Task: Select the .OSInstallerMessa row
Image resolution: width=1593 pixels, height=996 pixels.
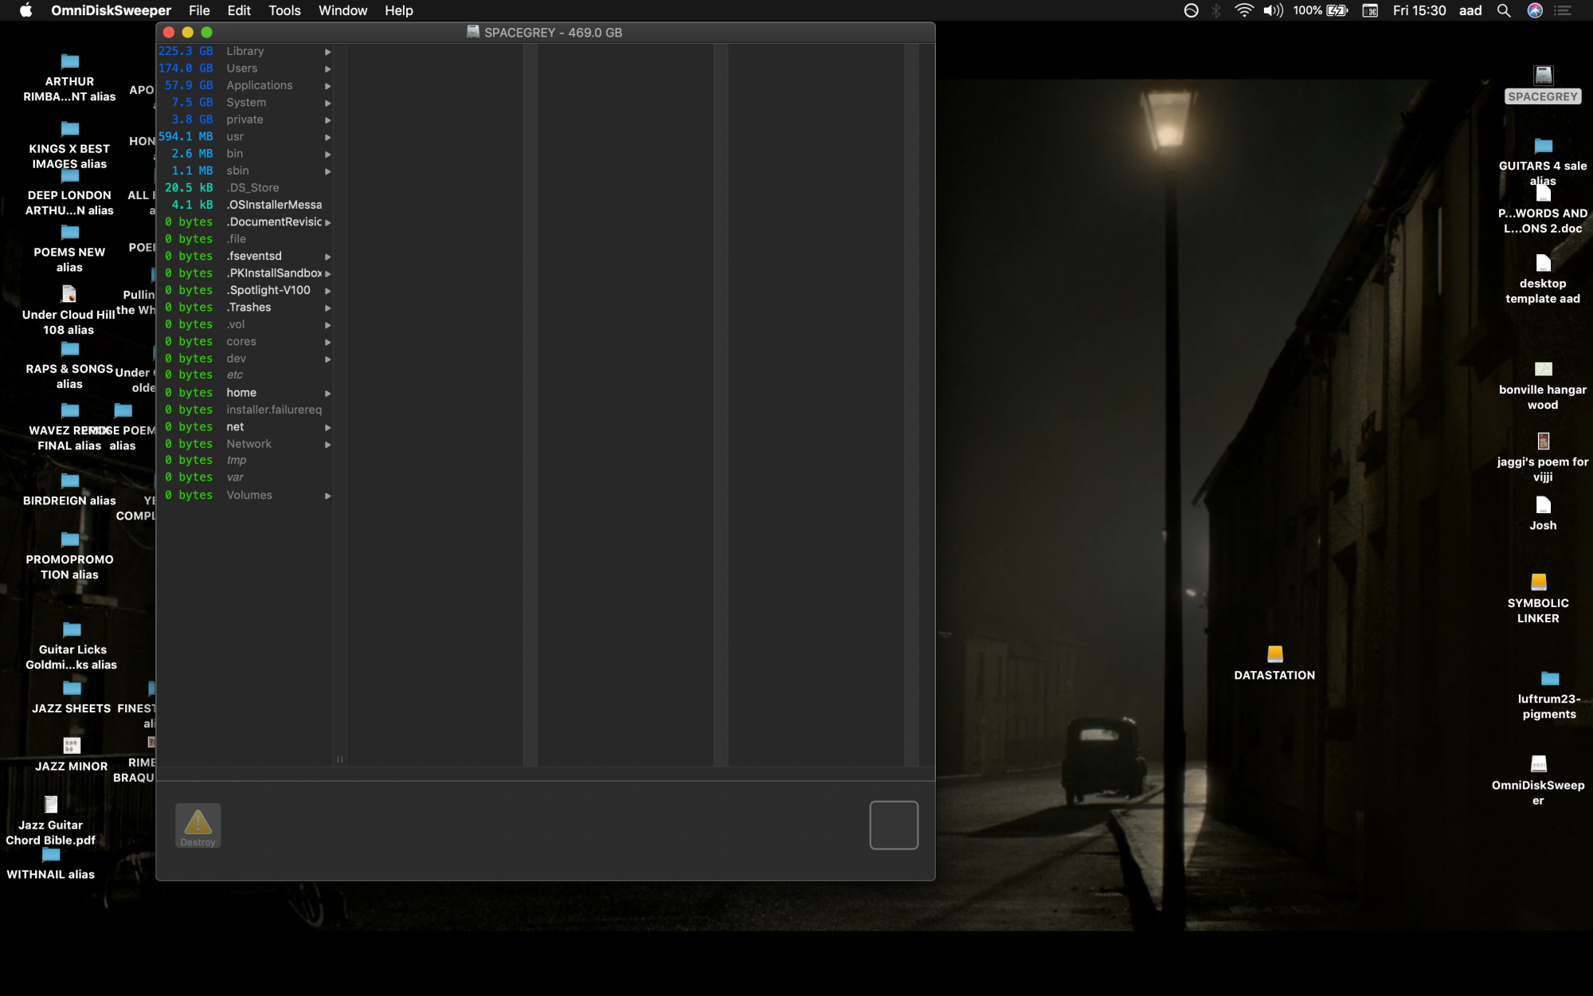Action: pos(245,205)
